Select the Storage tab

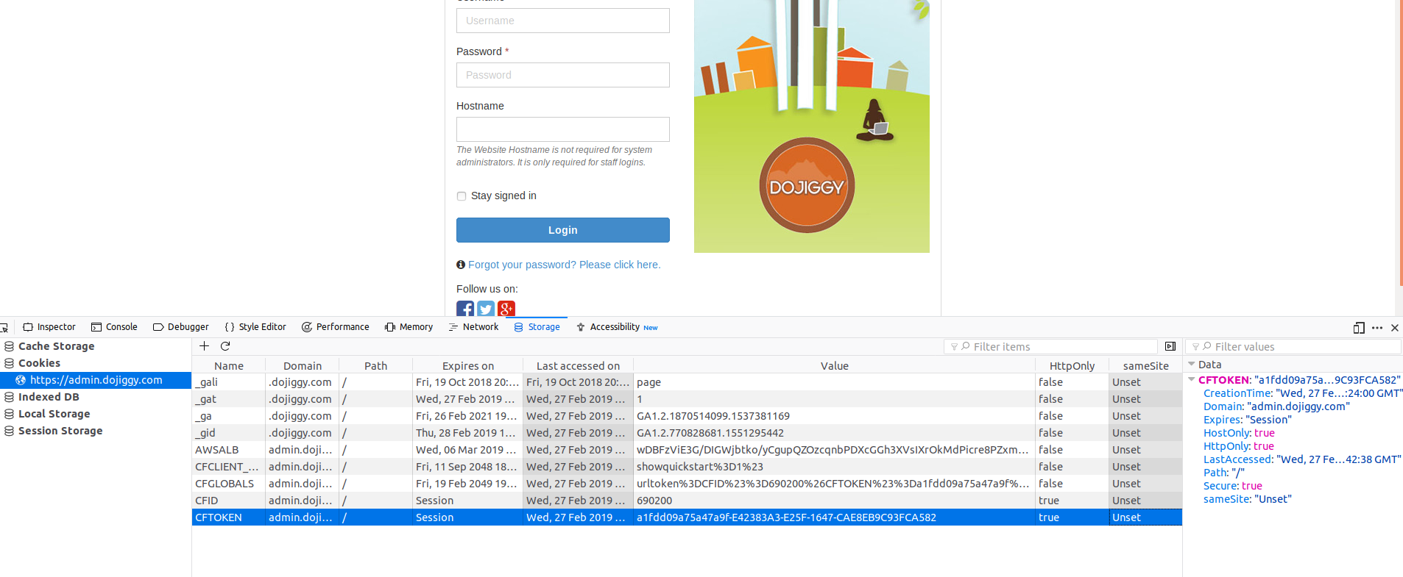537,327
